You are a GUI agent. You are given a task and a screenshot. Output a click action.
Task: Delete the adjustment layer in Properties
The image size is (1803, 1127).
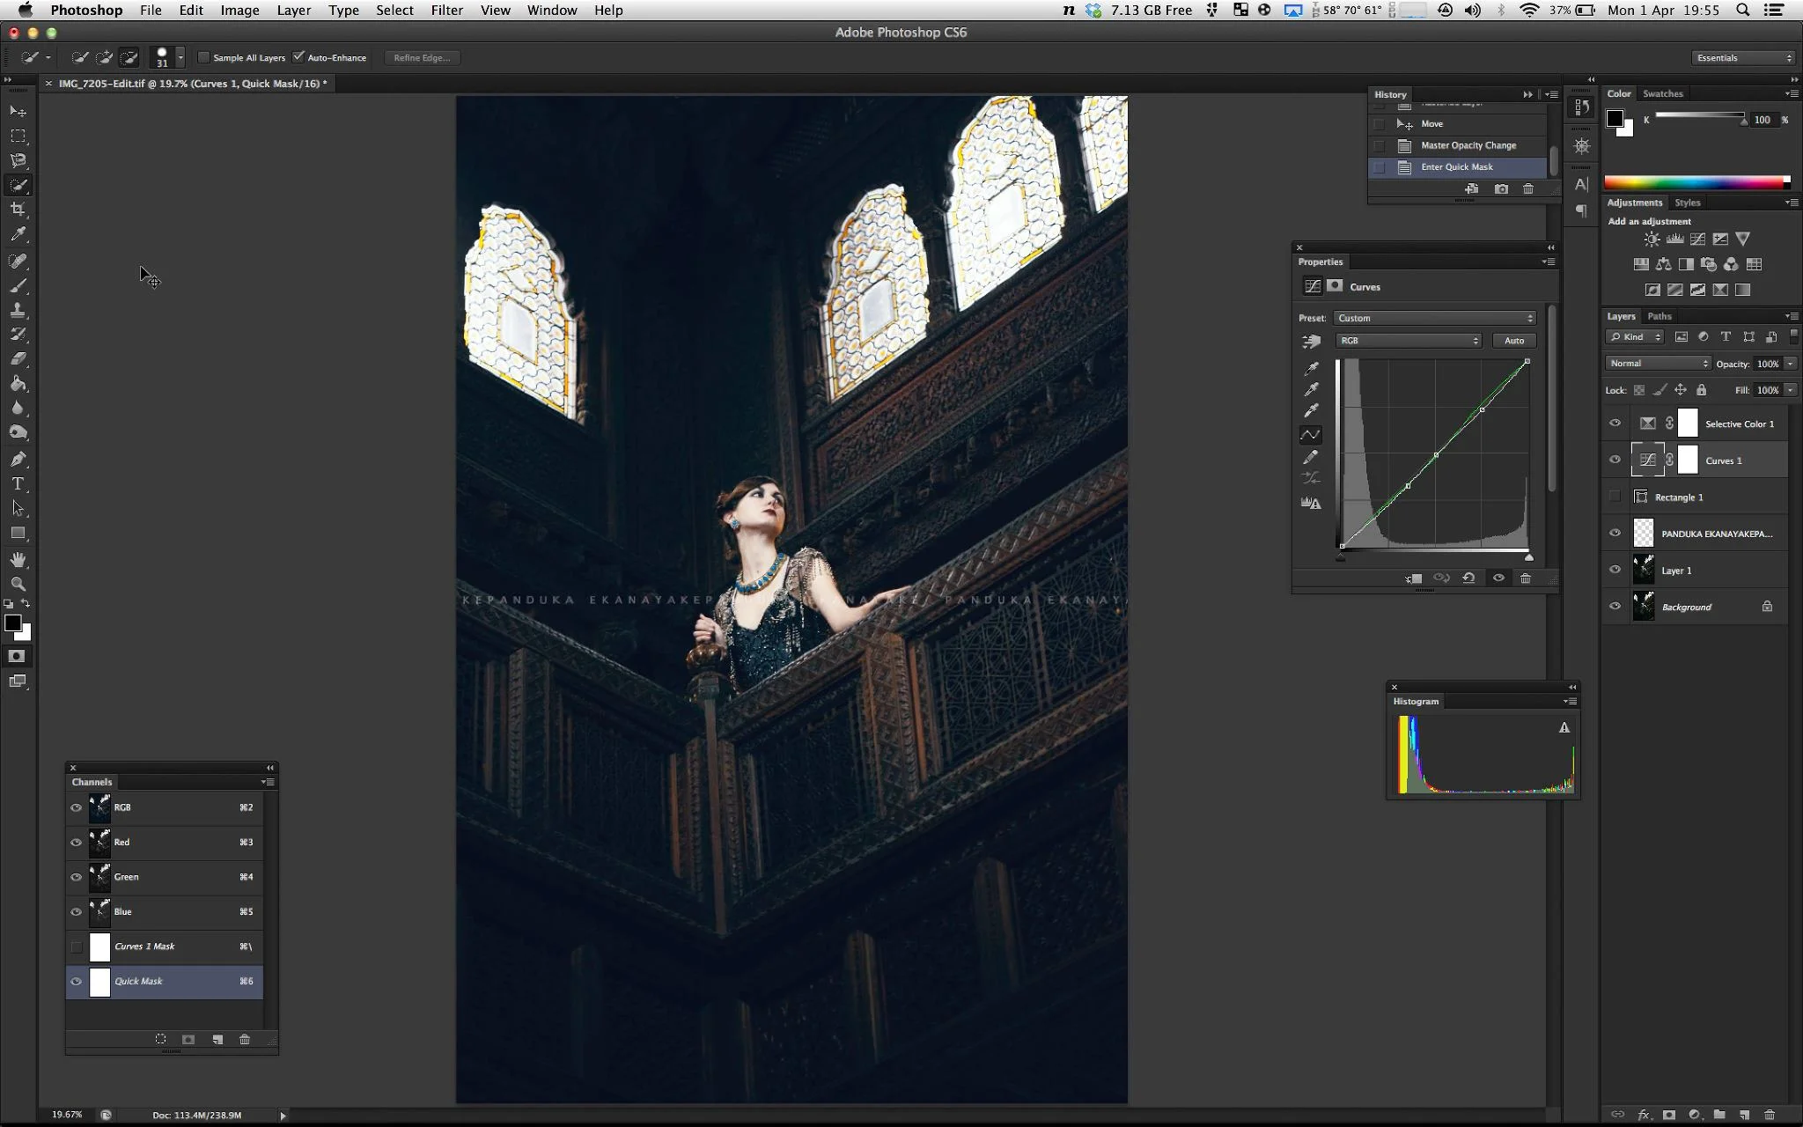pos(1526,578)
